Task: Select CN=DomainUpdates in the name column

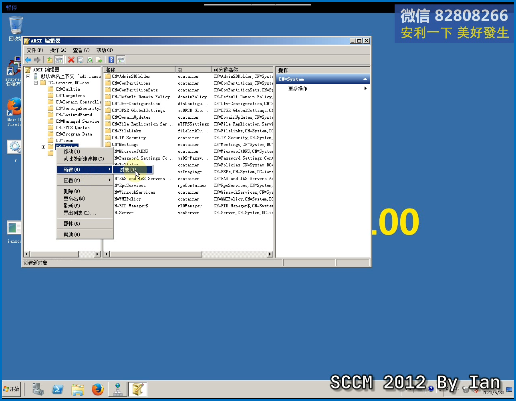Action: [x=131, y=117]
